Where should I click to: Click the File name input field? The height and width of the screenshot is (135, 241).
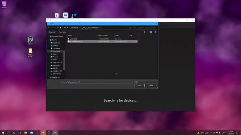coord(100,82)
